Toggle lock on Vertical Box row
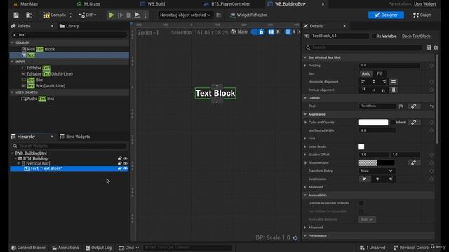Screen dimensions: 449x252 tap(120, 163)
